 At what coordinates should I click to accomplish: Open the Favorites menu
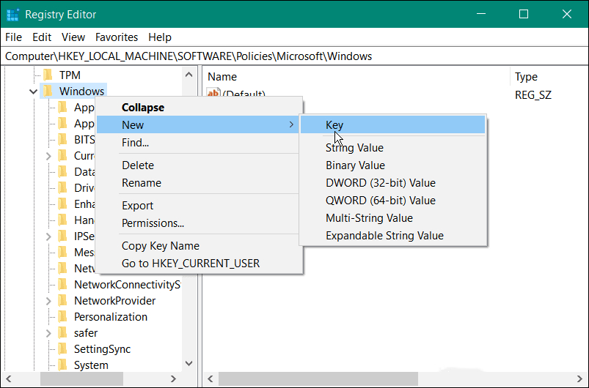point(117,37)
